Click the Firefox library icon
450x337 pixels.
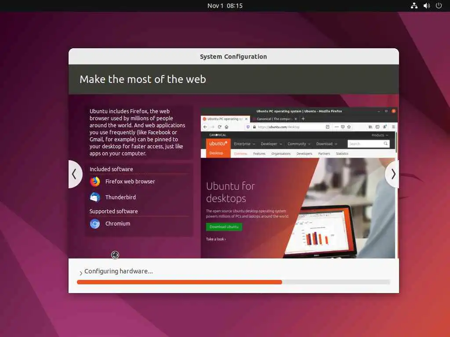(370, 127)
